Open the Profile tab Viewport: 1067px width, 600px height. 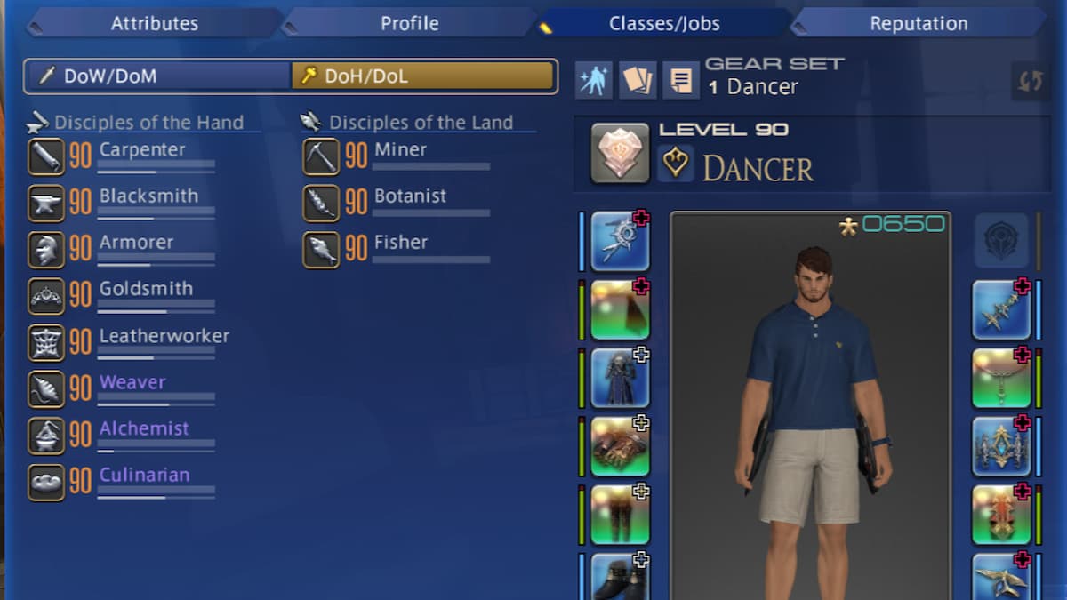(410, 24)
